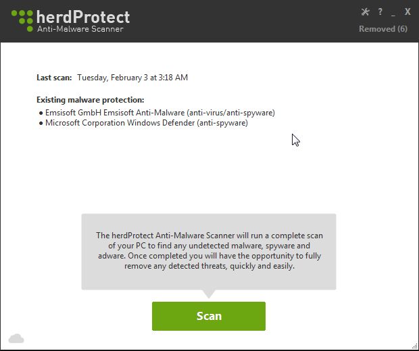
Task: Select the Emsisoft Anti-Malware entry
Action: [160, 113]
